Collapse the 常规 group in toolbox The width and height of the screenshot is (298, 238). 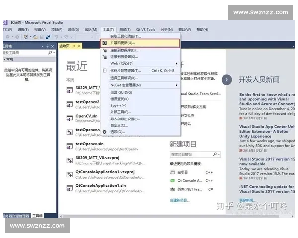(4, 59)
